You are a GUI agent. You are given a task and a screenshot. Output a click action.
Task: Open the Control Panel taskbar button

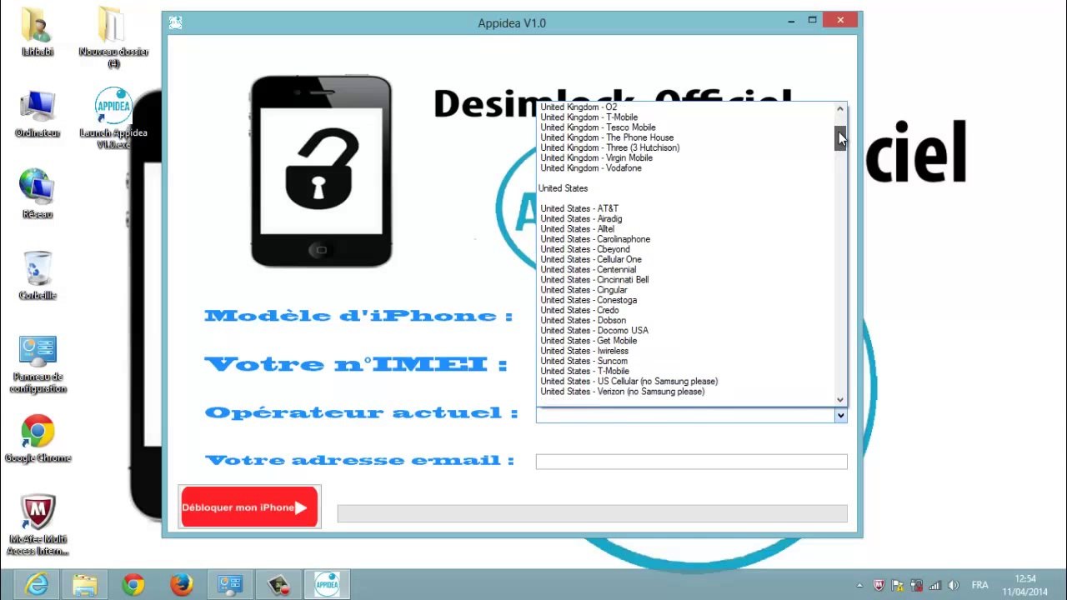point(230,585)
